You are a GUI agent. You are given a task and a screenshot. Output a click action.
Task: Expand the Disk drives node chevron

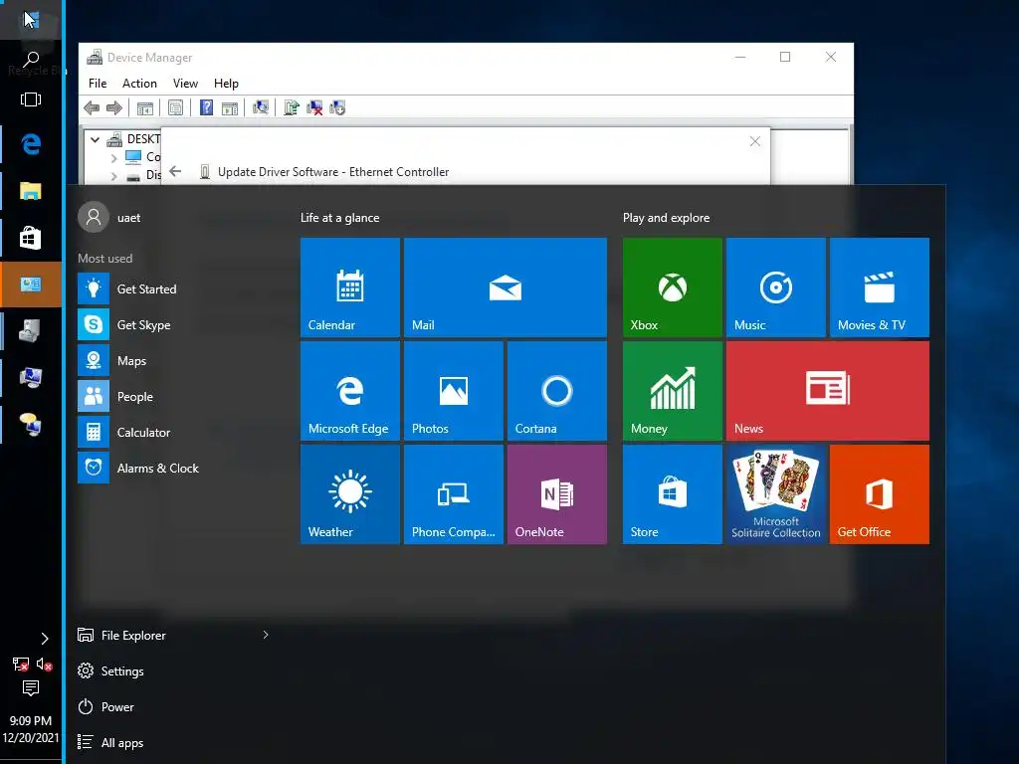(x=113, y=176)
